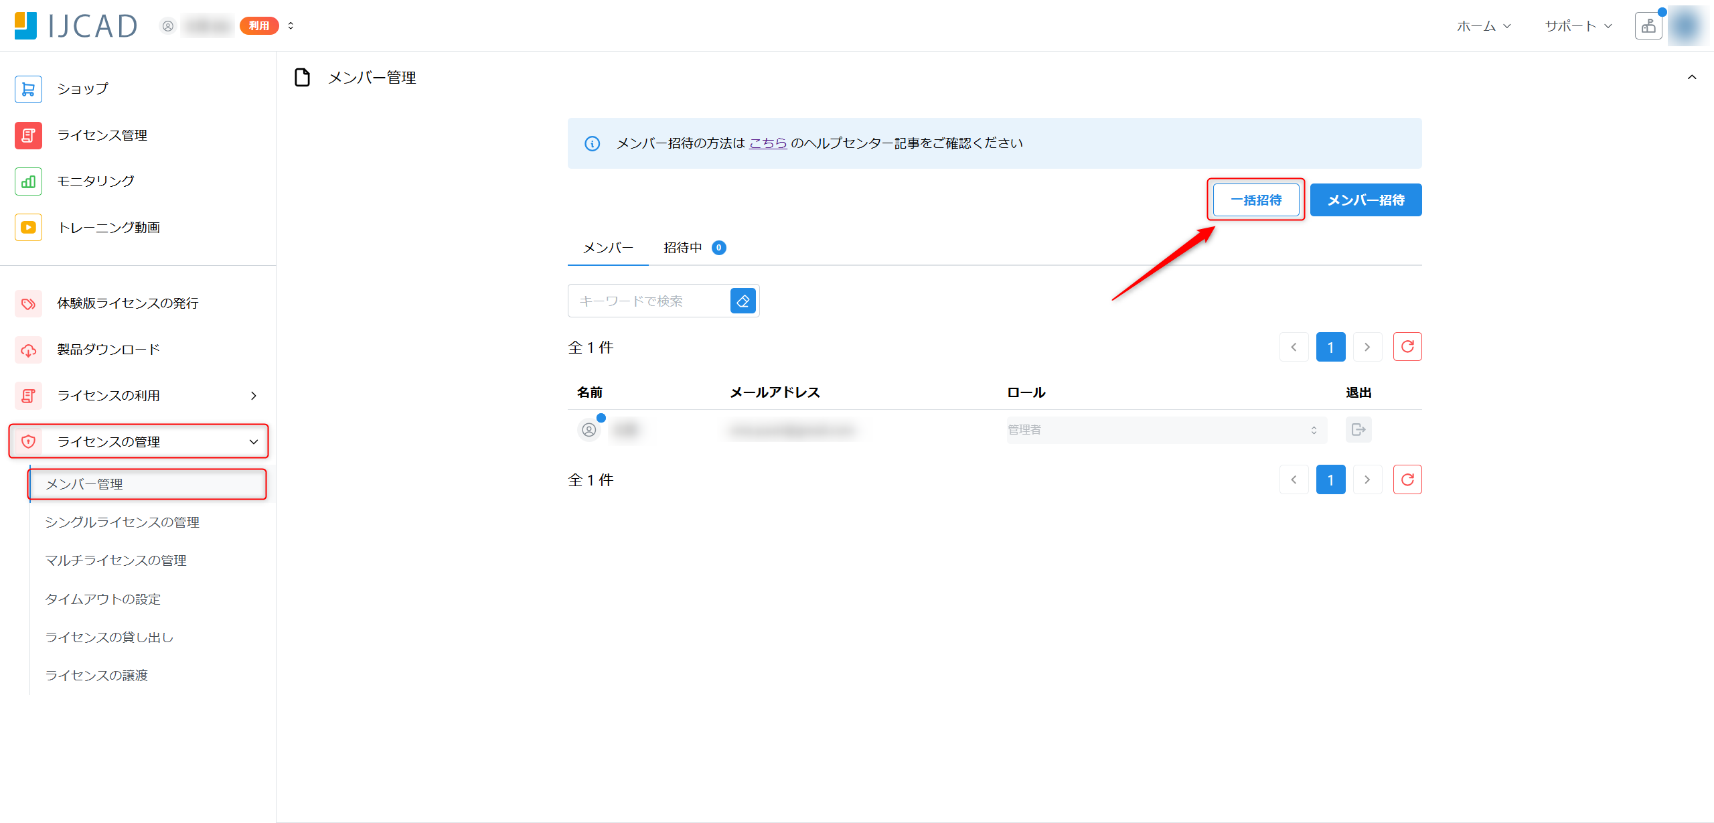Open the account switcher arrows next to 利用 badge
Viewport: 1714px width, 823px height.
291,26
